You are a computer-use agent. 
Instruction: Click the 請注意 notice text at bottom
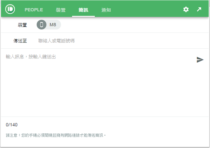coord(56,135)
